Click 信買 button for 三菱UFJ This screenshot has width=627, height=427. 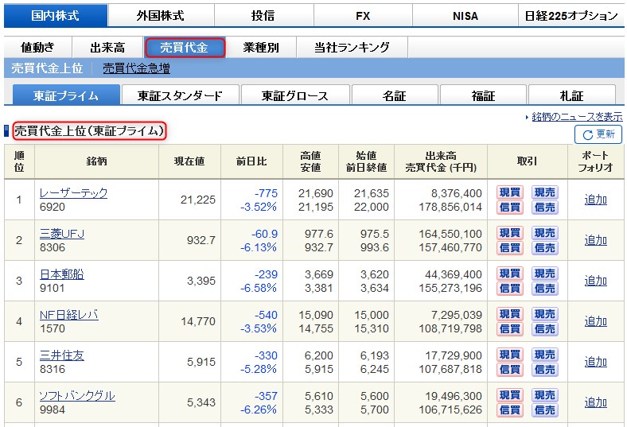pyautogui.click(x=509, y=248)
